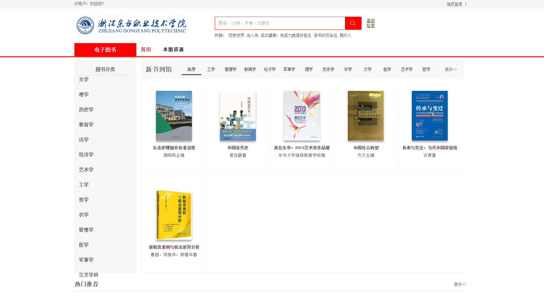Select 医学 in sidebar book categories

84,245
